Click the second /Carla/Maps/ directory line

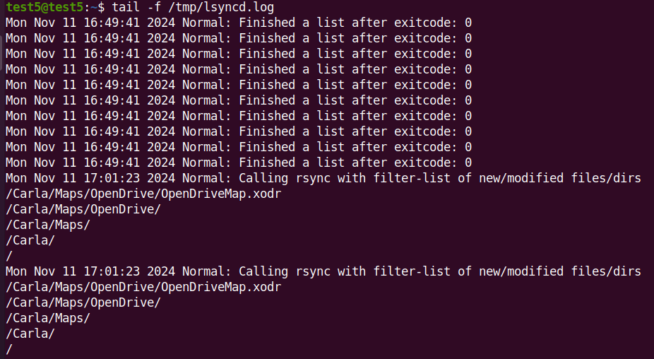coord(47,318)
